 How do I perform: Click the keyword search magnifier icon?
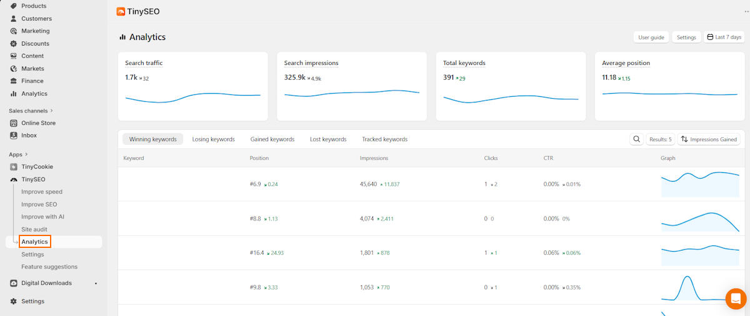pos(636,139)
